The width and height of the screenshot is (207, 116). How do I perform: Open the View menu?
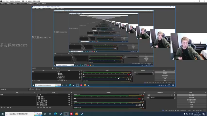[x=15, y=4]
